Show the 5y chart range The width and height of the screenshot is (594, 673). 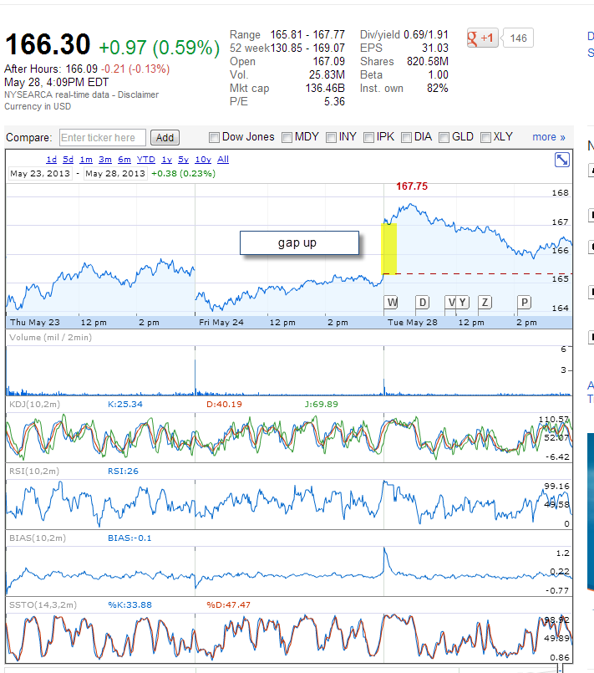[184, 160]
